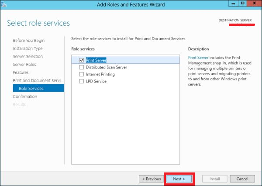The width and height of the screenshot is (262, 186).
Task: Click the highlighted Role Services step
Action: 31,88
